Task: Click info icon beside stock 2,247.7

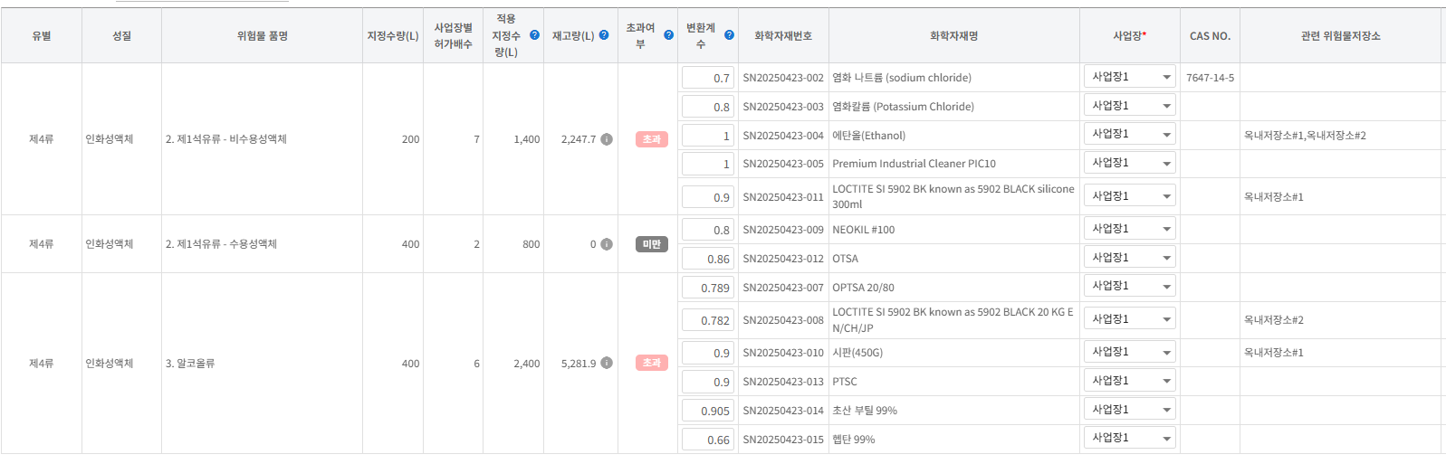Action: [607, 139]
